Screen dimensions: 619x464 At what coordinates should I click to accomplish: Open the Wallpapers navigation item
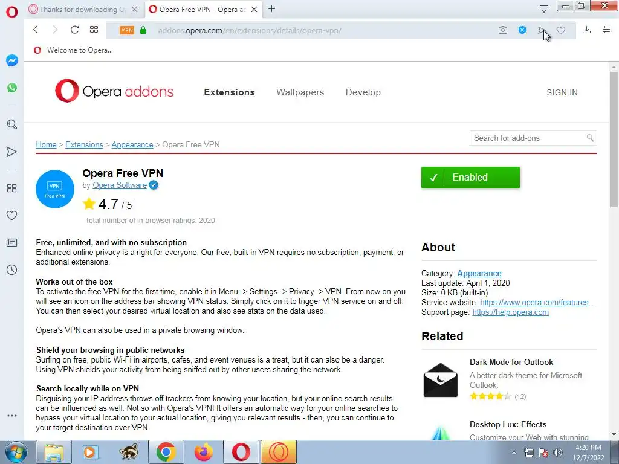tap(300, 92)
